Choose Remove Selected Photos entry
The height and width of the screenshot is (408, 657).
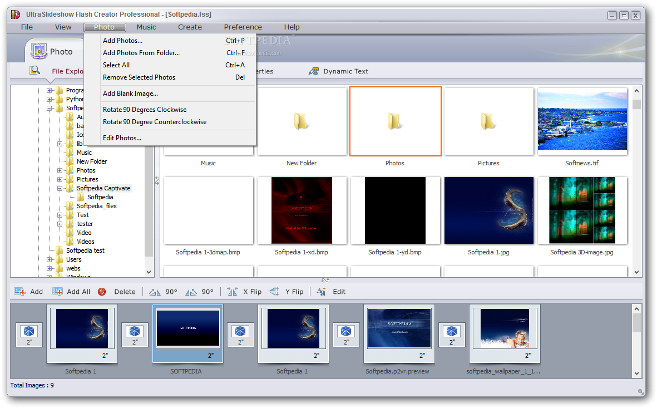point(170,77)
